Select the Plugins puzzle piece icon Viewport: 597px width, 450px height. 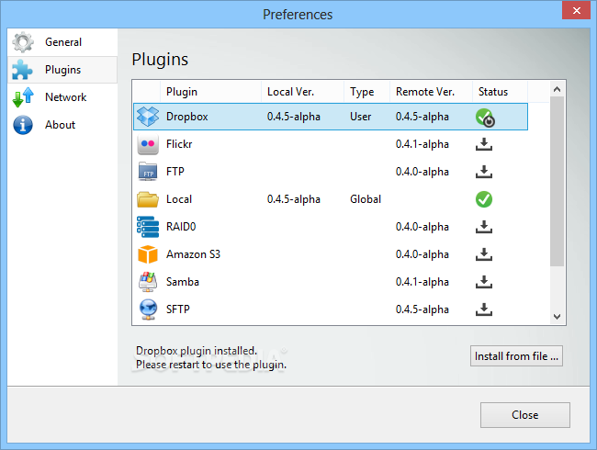pos(23,70)
